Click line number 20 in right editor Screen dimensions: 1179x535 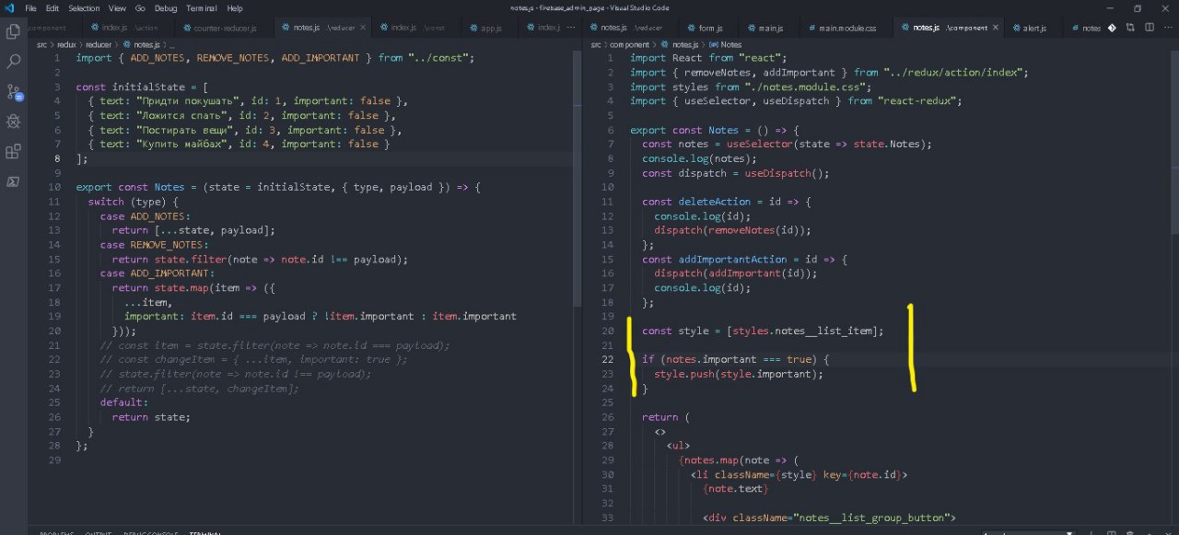(608, 331)
